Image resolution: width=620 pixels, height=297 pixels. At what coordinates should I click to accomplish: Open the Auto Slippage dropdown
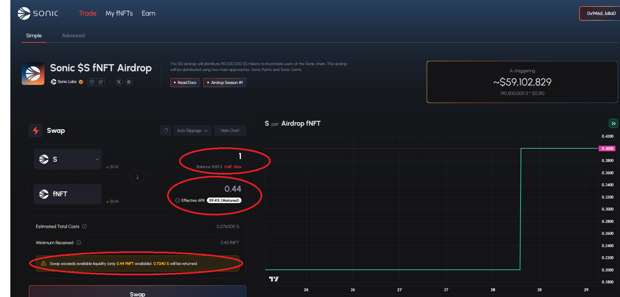click(192, 131)
